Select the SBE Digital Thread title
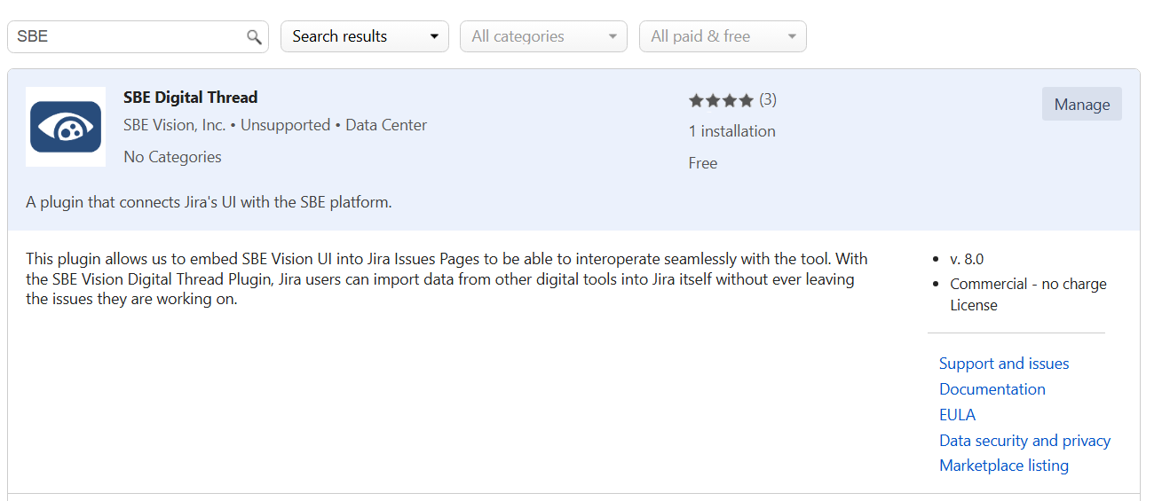The width and height of the screenshot is (1162, 501). (x=190, y=98)
